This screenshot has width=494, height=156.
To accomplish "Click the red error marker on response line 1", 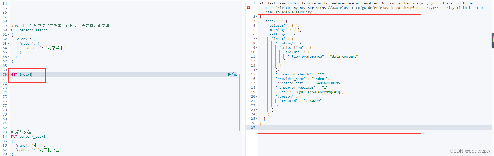I will point(248,8).
